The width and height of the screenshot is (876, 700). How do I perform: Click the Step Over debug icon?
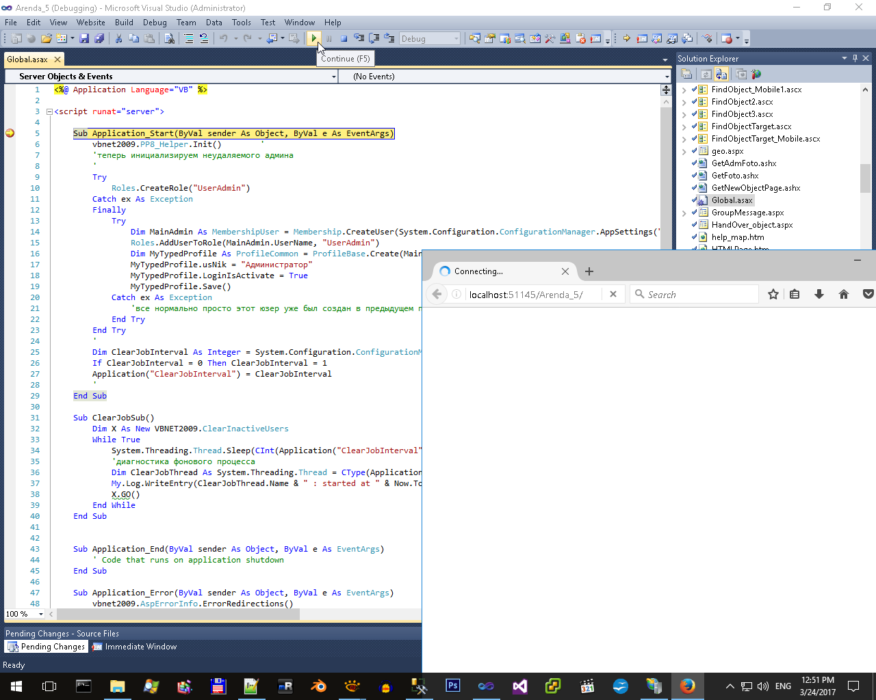[x=374, y=38]
